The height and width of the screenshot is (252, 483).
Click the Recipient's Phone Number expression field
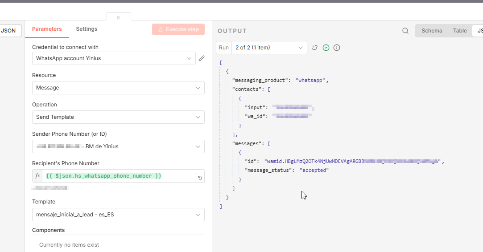(x=118, y=176)
